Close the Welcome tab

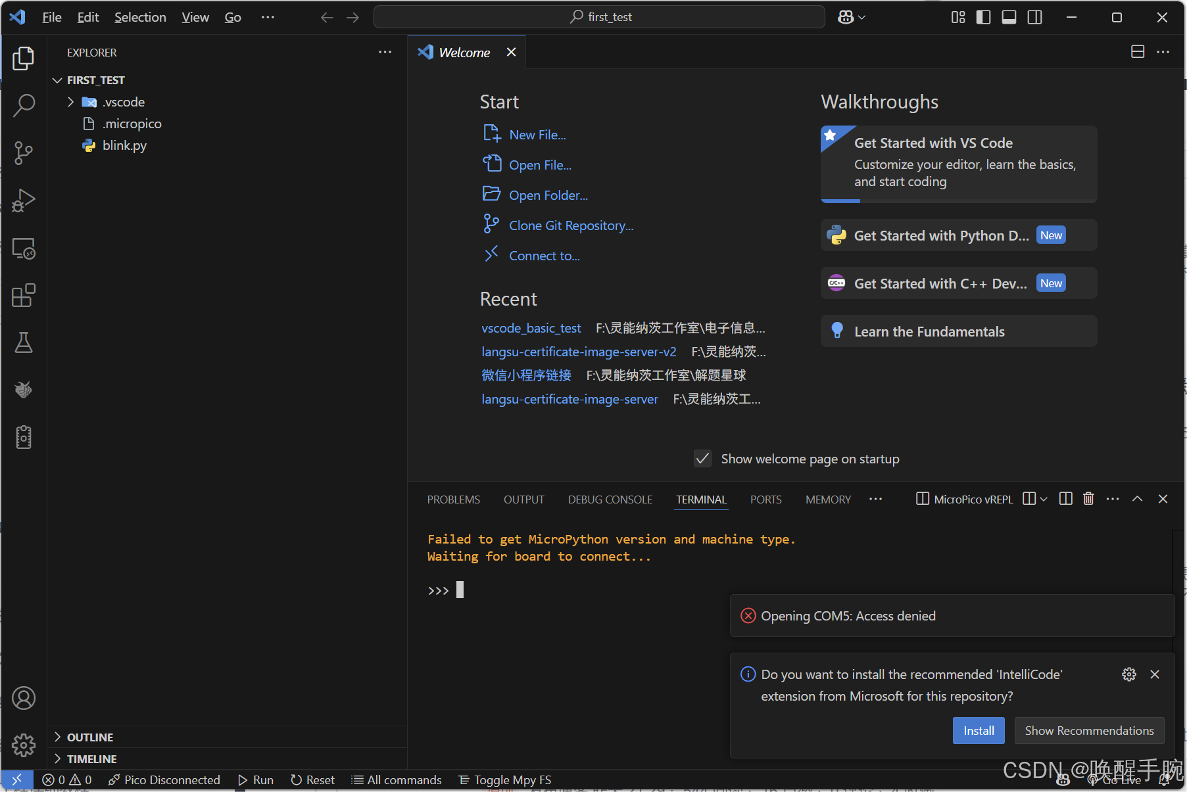[511, 52]
